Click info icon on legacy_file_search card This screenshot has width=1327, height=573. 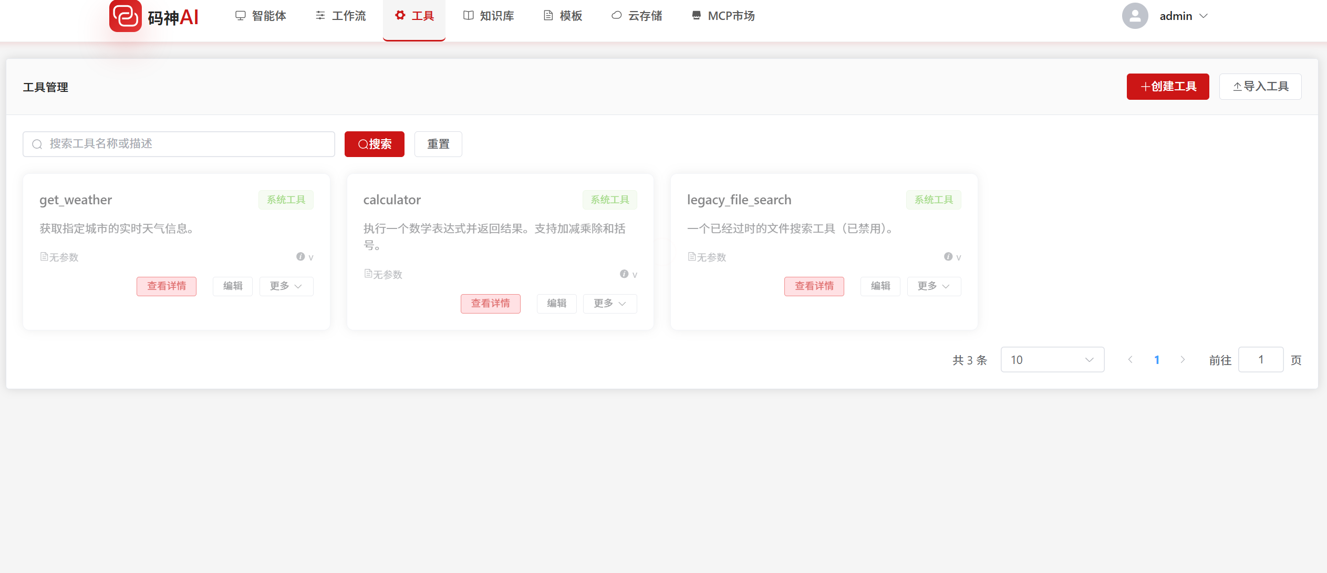point(948,257)
